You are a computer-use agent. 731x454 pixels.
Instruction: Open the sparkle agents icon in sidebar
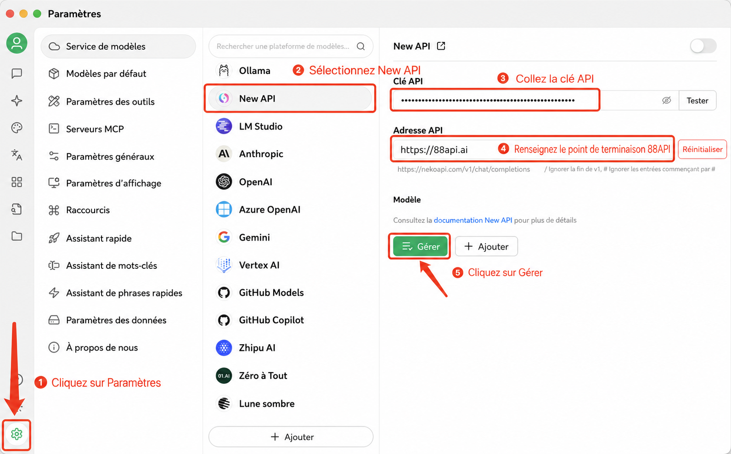17,101
